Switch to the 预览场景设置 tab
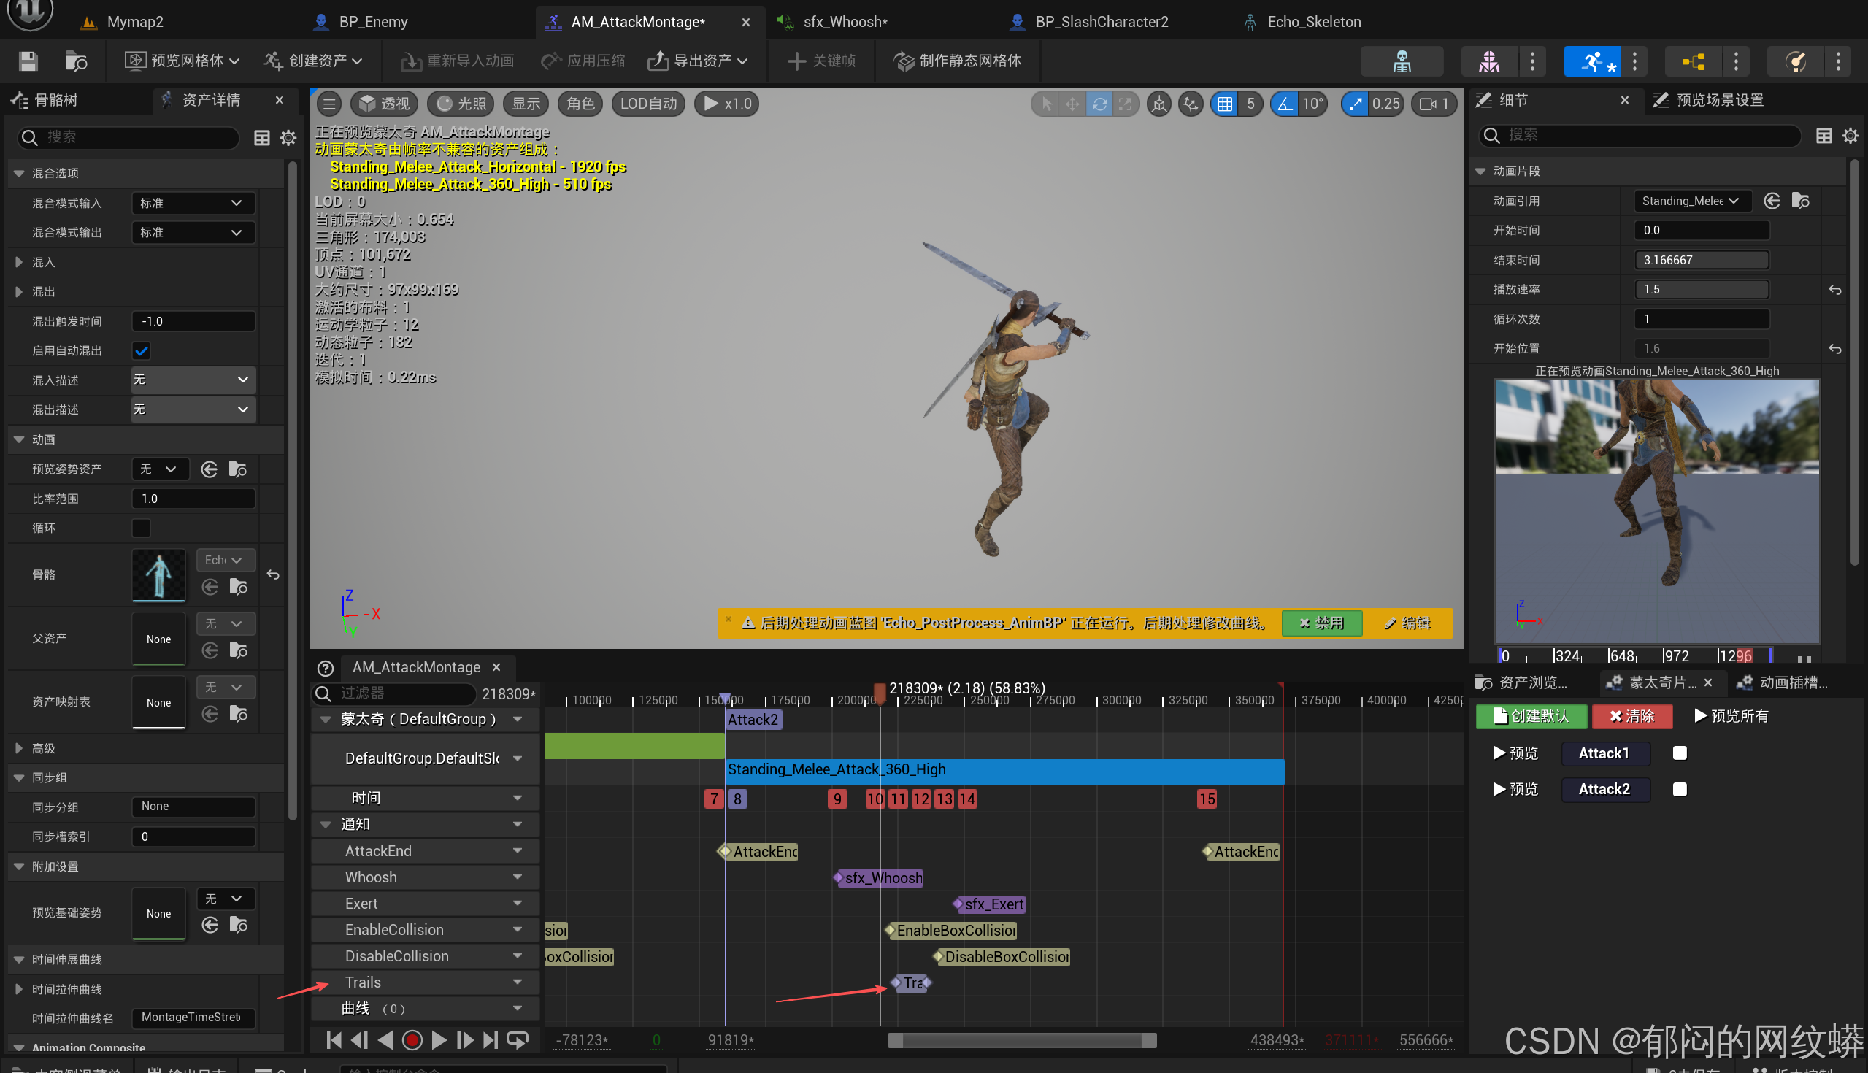1868x1073 pixels. click(1718, 99)
